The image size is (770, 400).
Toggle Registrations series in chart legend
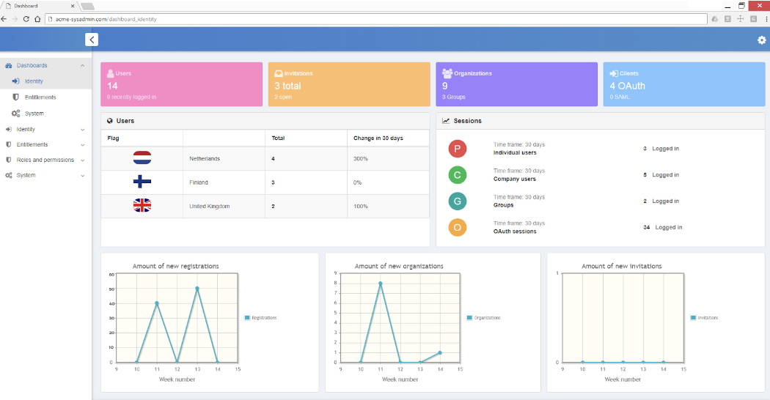[x=260, y=318]
